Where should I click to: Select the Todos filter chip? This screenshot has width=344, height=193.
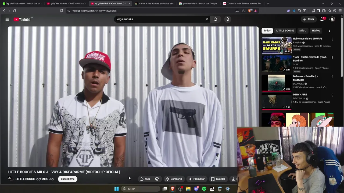267,31
